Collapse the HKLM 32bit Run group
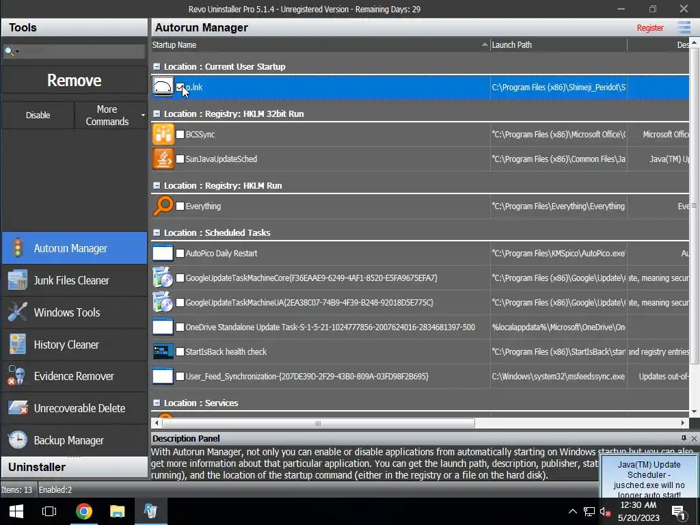The width and height of the screenshot is (700, 525). click(157, 114)
